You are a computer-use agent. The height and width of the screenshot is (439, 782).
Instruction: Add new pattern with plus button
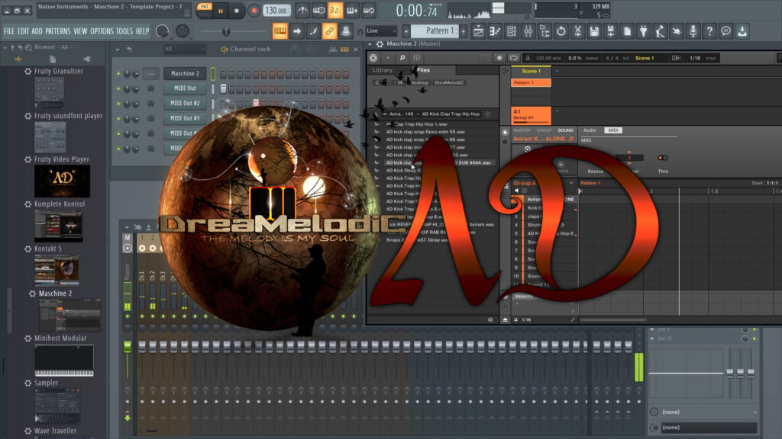coord(464,30)
